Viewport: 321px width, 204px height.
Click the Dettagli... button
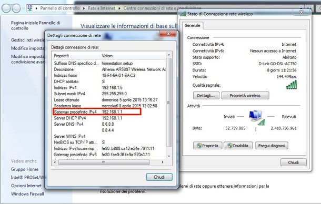206,96
